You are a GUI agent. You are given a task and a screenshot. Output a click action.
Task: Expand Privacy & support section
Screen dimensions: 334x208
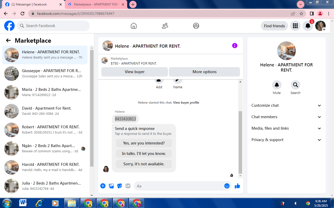tap(286, 140)
